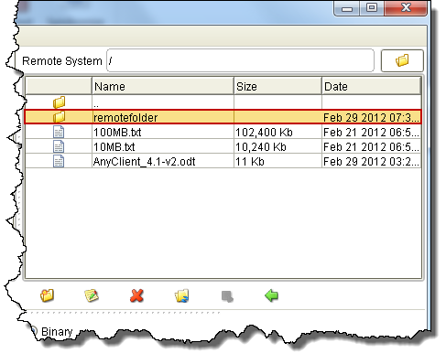Click the new folder icon in bottom toolbar
Image resolution: width=446 pixels, height=364 pixels.
tap(47, 295)
